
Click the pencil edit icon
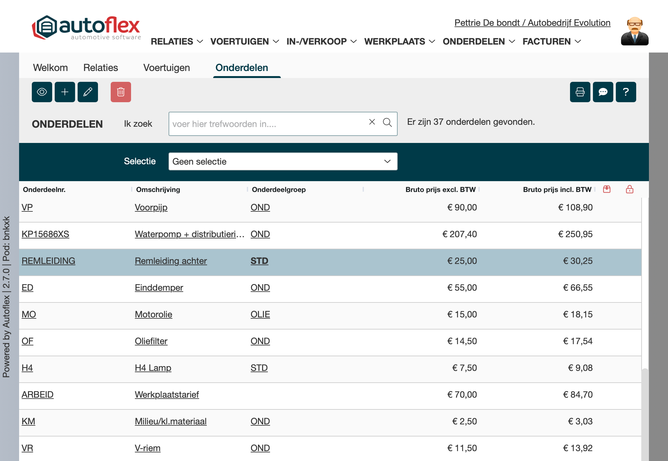point(88,92)
